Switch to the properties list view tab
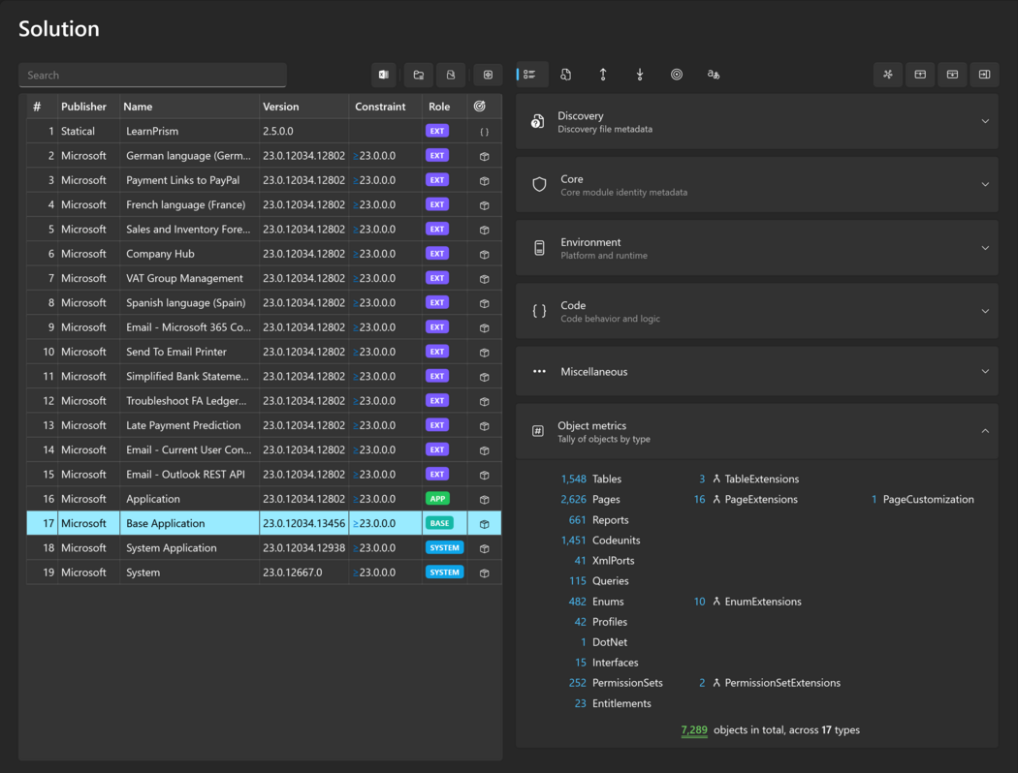The height and width of the screenshot is (773, 1018). 529,75
